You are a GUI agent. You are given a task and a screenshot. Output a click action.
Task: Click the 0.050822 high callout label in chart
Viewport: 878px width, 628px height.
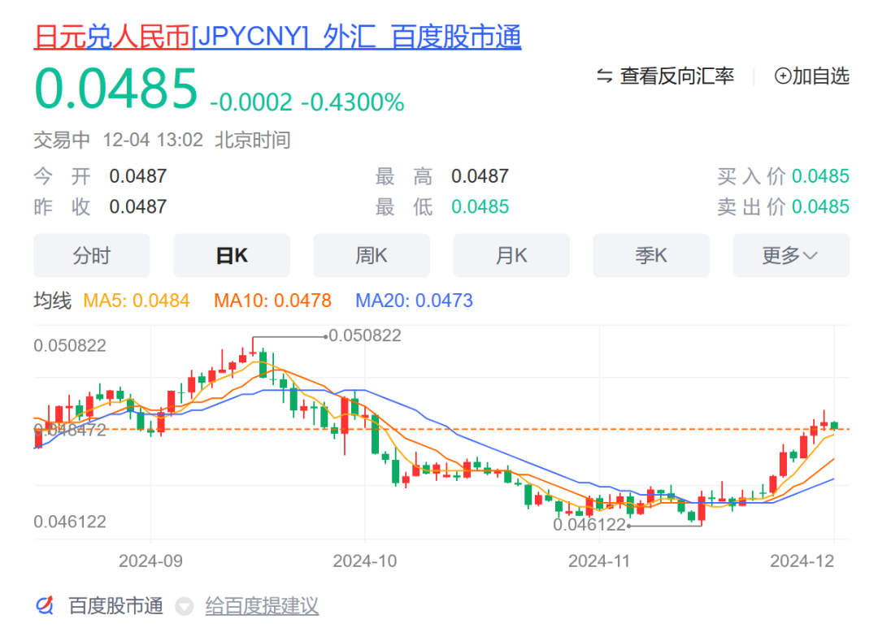click(365, 336)
